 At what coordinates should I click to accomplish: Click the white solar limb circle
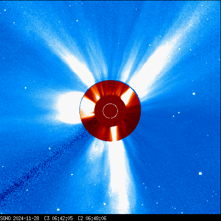[110, 111]
